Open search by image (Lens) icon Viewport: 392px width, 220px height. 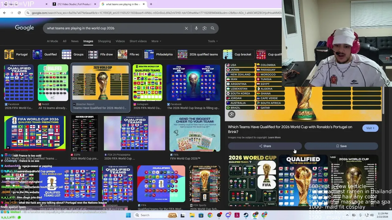205,28
